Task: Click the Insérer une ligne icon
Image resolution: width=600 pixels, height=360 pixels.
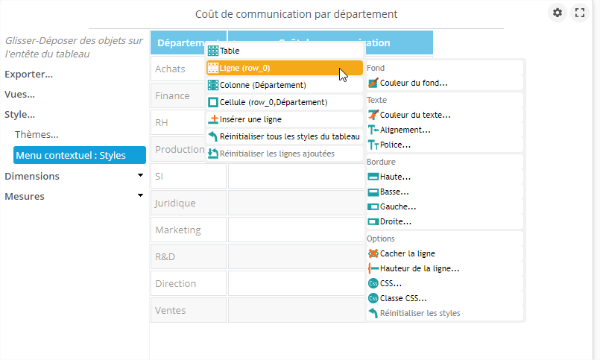Action: coord(213,119)
